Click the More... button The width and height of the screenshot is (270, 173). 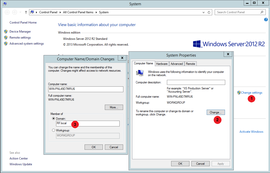[114, 107]
